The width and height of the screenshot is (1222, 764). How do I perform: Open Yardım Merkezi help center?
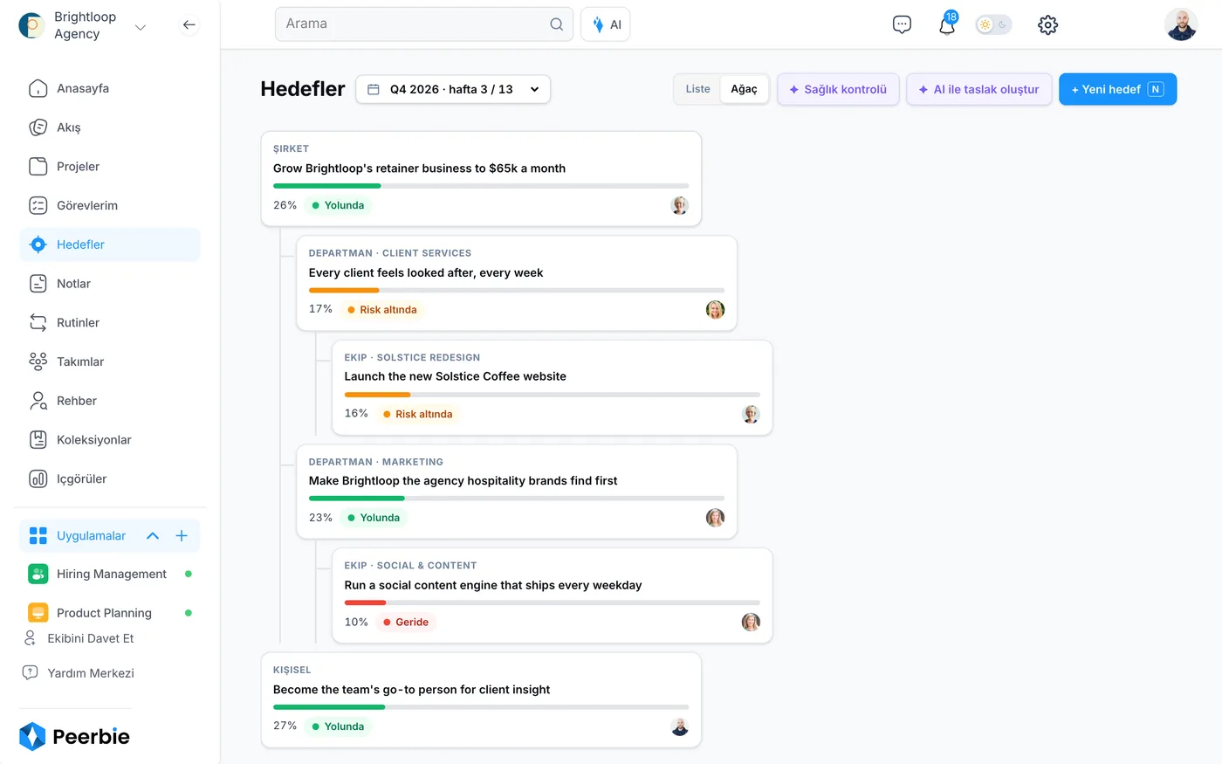click(x=79, y=673)
